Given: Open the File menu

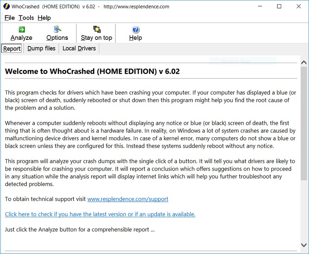Looking at the screenshot, I should [10, 18].
